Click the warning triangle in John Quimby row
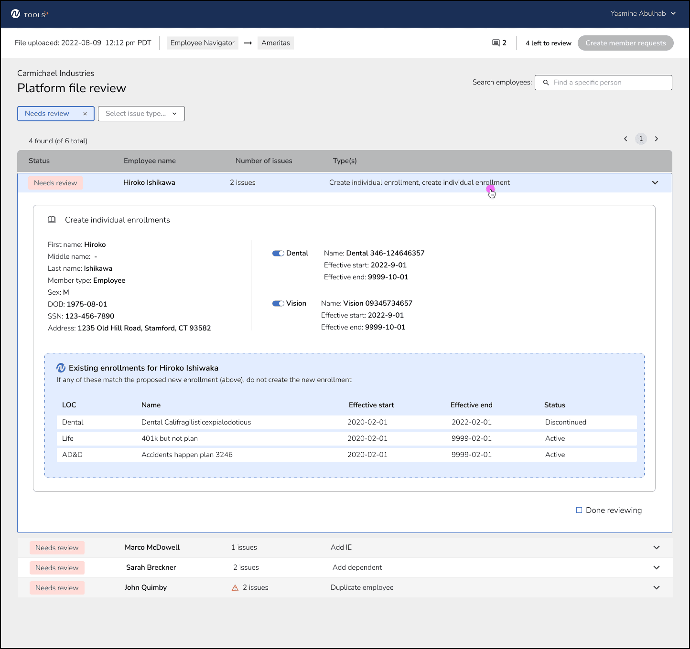Viewport: 690px width, 649px height. coord(235,588)
